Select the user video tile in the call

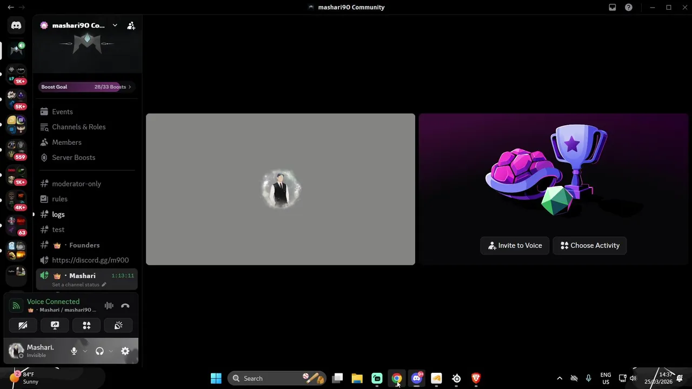point(281,189)
